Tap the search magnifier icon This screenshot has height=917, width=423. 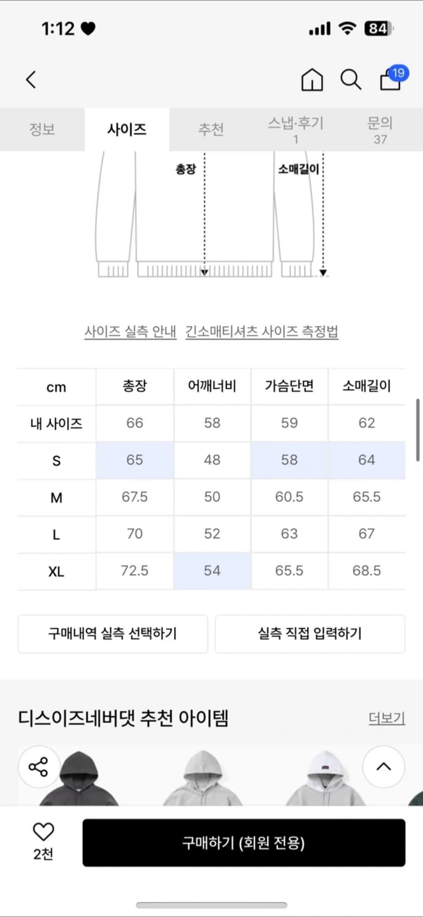[x=351, y=79]
